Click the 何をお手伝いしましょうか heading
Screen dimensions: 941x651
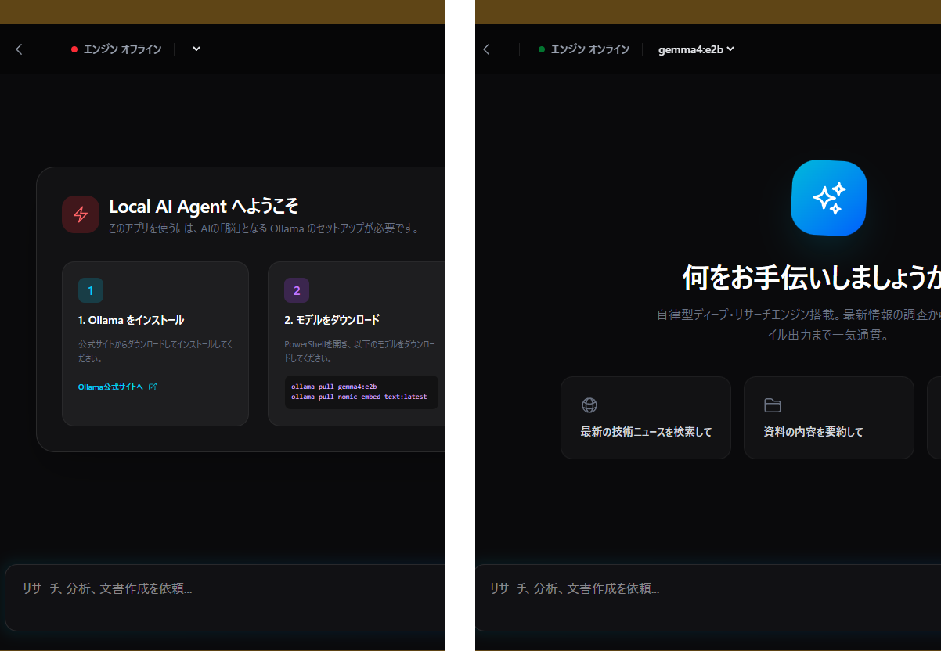tap(812, 278)
